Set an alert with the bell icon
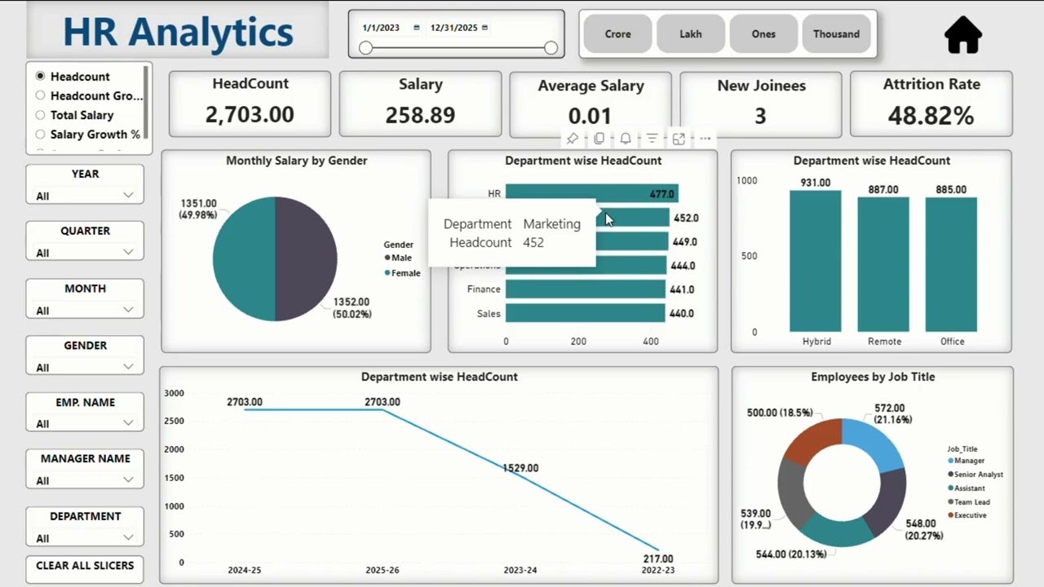Image resolution: width=1044 pixels, height=587 pixels. click(x=626, y=139)
